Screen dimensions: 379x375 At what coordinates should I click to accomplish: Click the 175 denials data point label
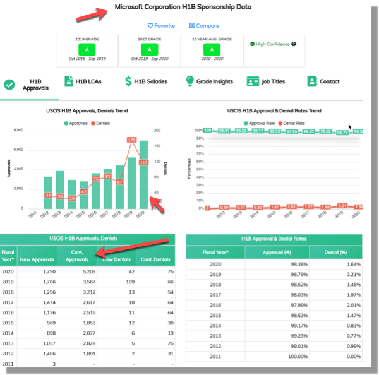(132, 140)
